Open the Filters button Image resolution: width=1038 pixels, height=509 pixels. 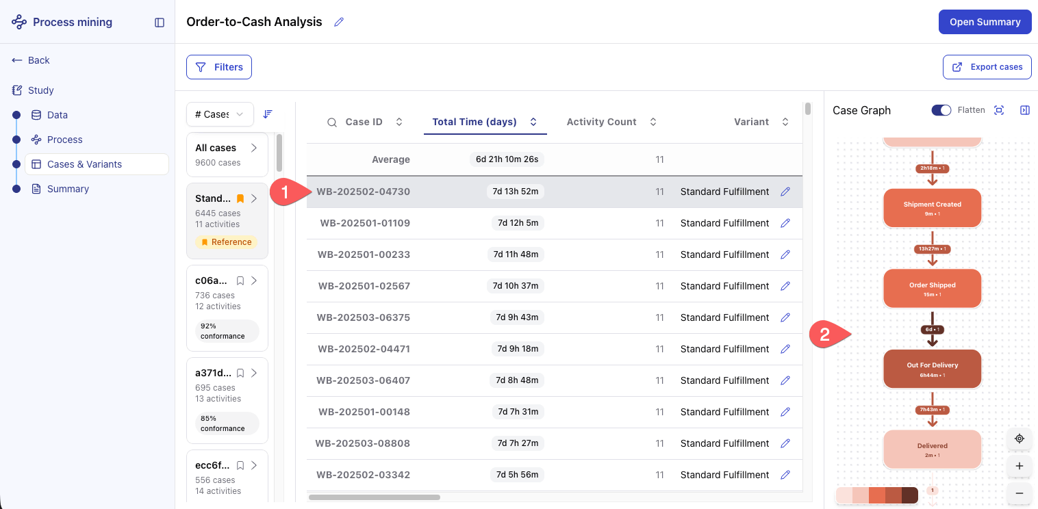click(x=219, y=67)
